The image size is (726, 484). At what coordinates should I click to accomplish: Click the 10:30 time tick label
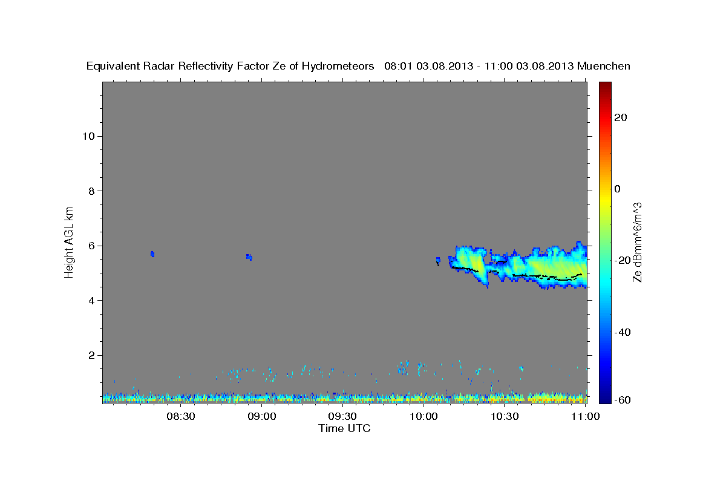[505, 417]
